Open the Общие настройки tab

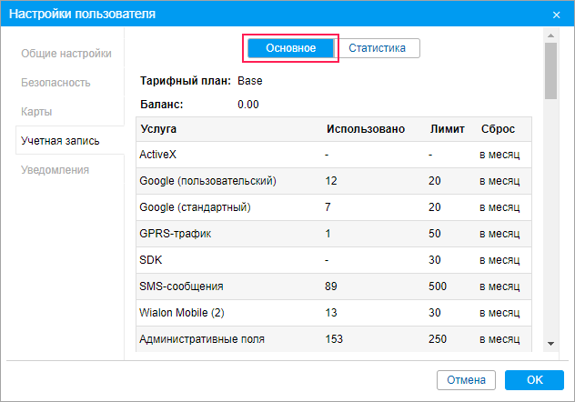(66, 54)
